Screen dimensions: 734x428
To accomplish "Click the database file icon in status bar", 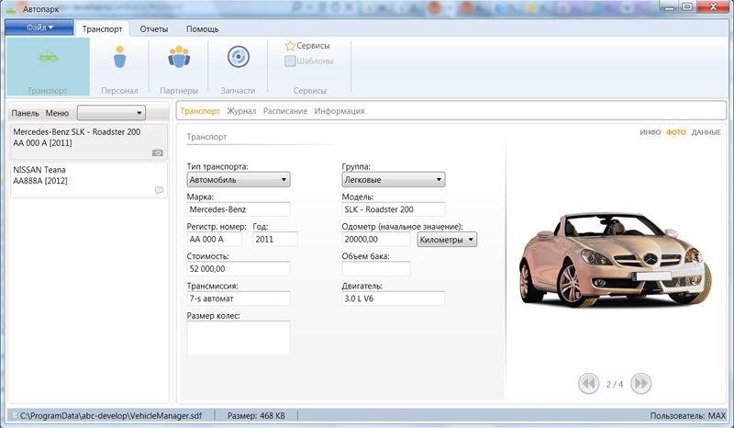I will (x=14, y=416).
